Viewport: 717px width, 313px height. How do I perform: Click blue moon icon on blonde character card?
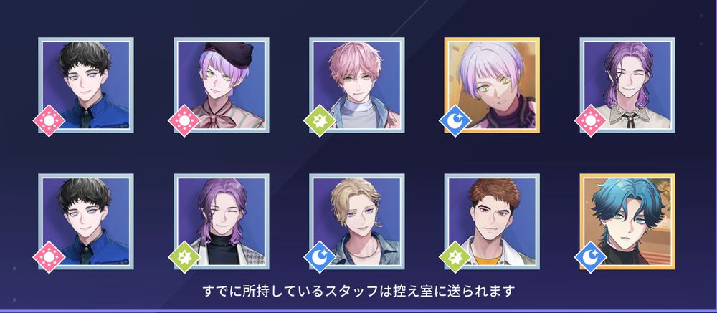coord(320,257)
